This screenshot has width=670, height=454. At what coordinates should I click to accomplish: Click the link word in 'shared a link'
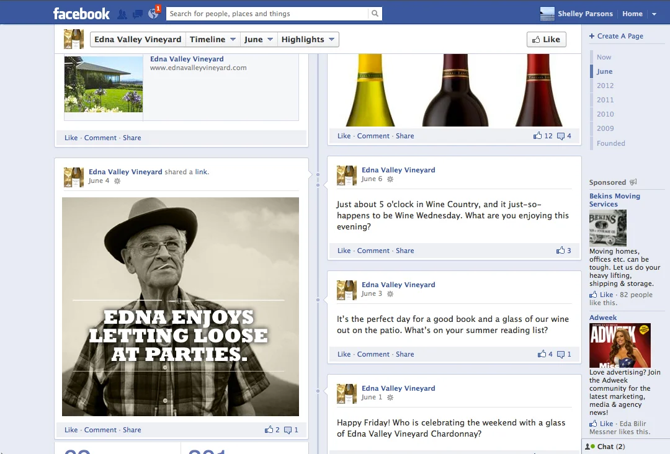pyautogui.click(x=201, y=172)
